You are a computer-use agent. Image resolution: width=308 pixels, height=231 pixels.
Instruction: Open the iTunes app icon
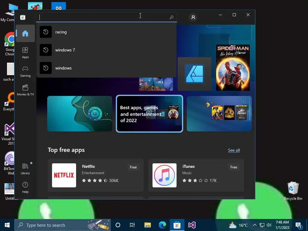point(165,175)
